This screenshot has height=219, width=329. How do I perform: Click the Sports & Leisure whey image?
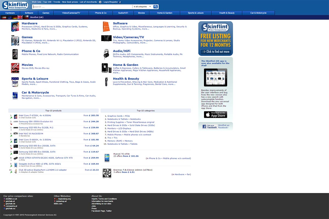coord(15,82)
